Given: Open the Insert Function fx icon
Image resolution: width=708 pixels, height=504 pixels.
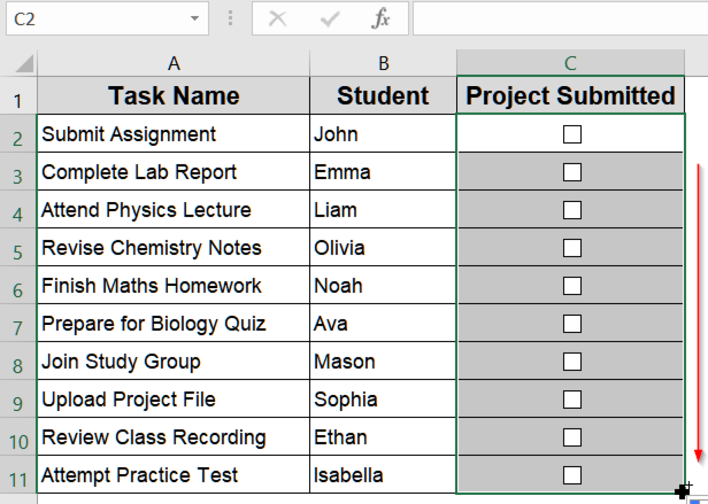Looking at the screenshot, I should coord(381,19).
